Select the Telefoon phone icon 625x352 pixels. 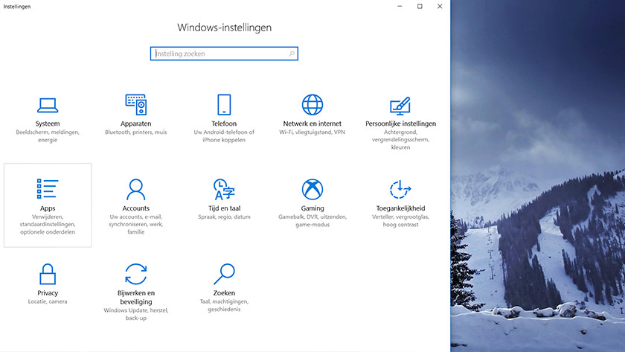pos(224,105)
